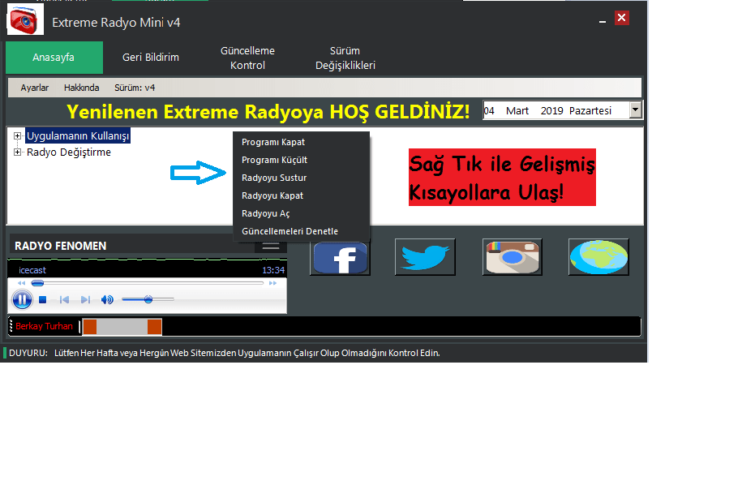
Task: Click the year 2019 in date picker
Action: tap(551, 111)
